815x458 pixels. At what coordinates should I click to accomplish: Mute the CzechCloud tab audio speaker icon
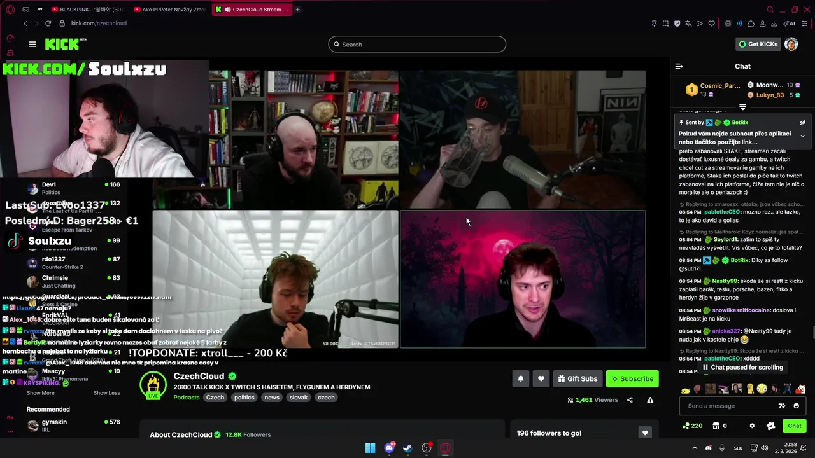click(x=227, y=10)
